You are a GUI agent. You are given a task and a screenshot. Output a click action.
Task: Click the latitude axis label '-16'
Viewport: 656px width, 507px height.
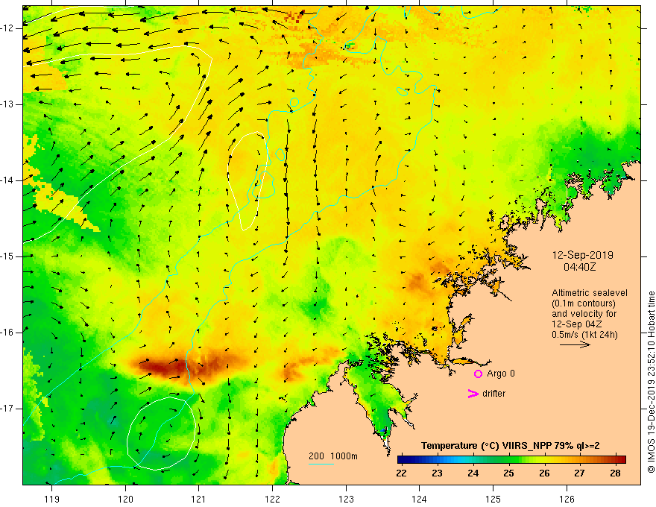pyautogui.click(x=7, y=333)
